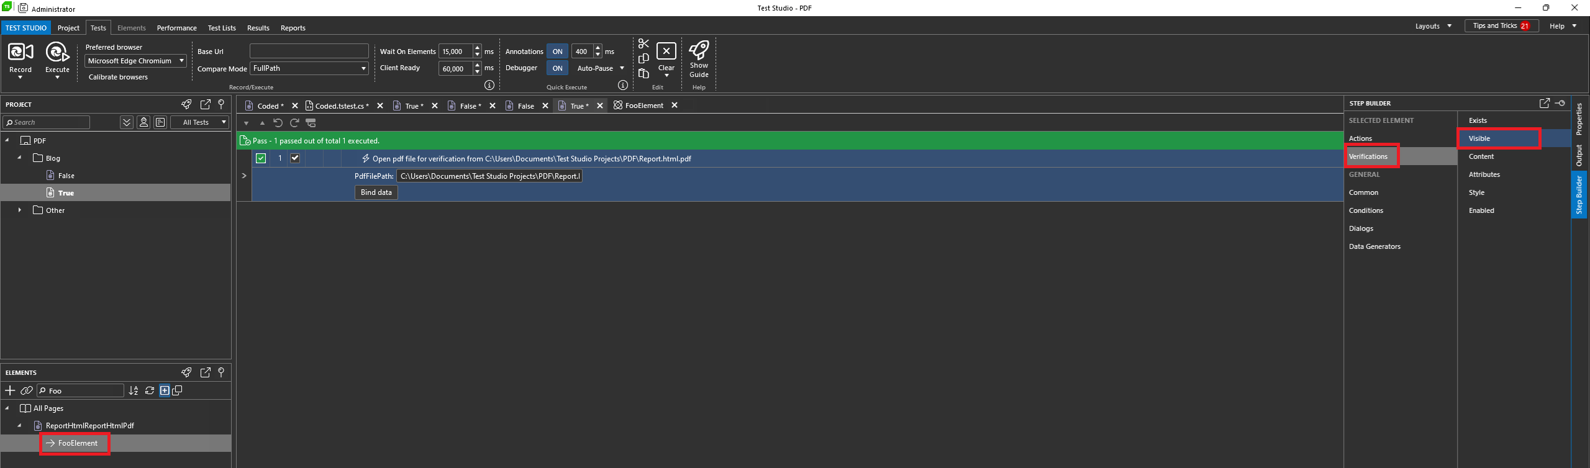Viewport: 1590px width, 468px height.
Task: Click the duplicate windows icon in Elements
Action: (x=177, y=390)
